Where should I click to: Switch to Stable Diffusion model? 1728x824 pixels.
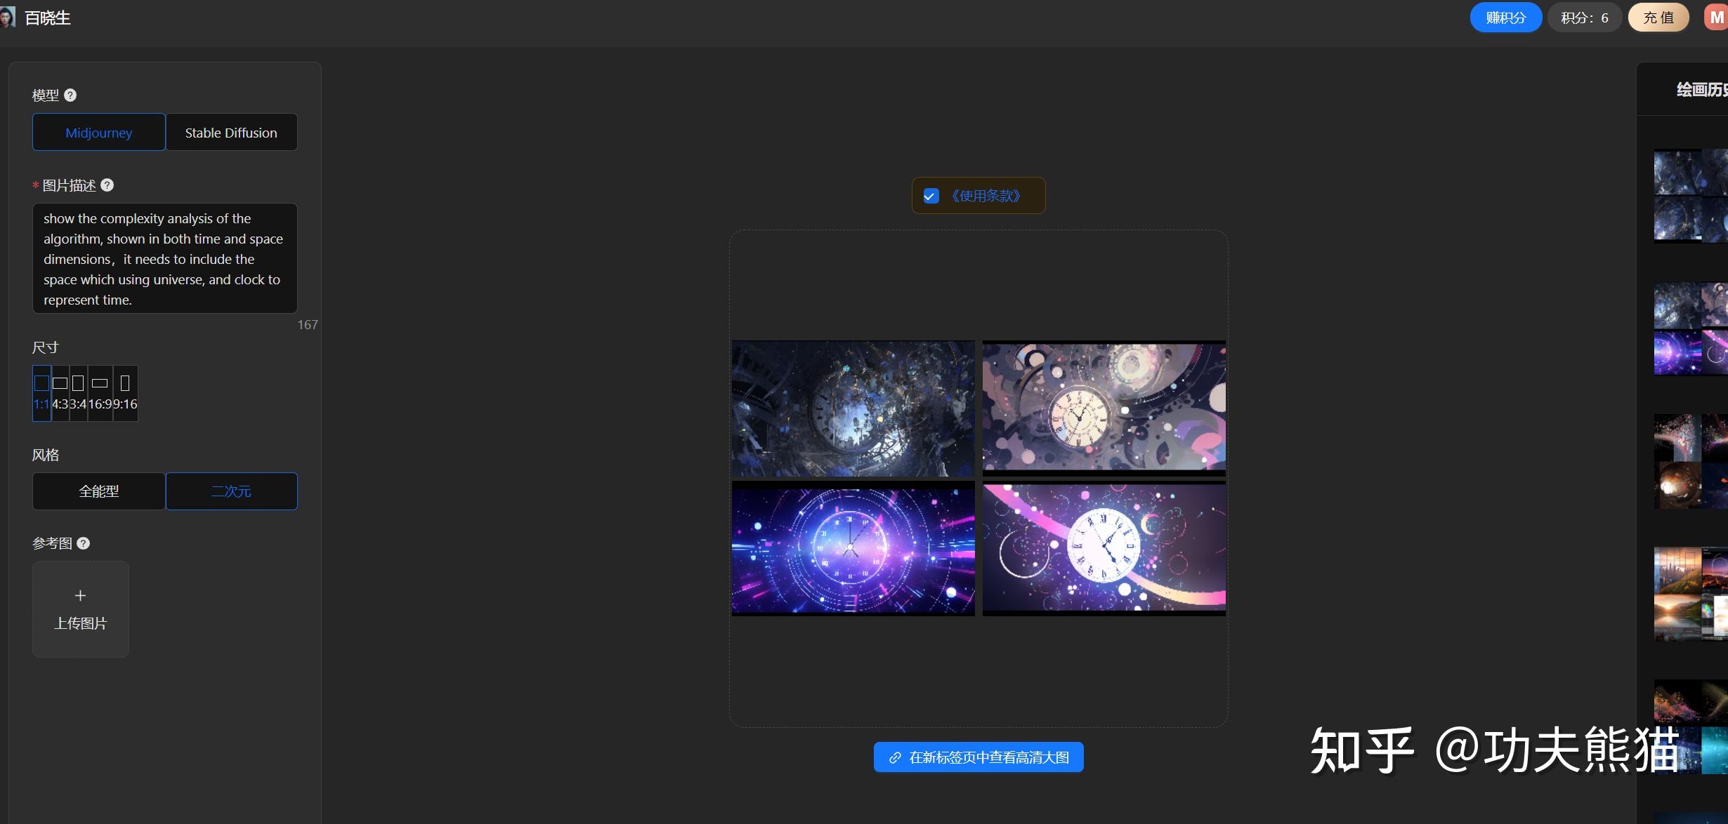(231, 133)
